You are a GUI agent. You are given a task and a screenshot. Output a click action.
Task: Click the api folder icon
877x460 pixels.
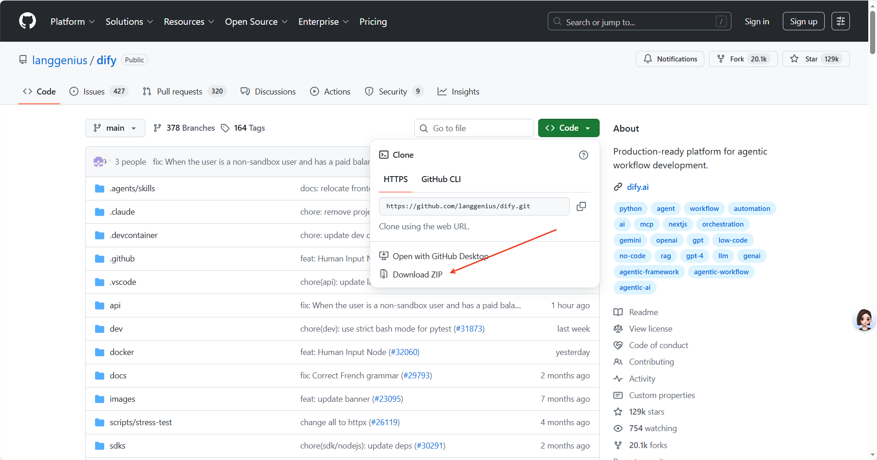100,305
